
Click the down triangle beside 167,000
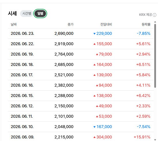point(95,127)
